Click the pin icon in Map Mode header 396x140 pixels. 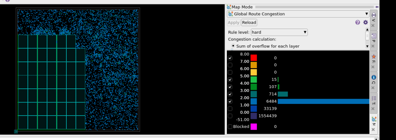(x=377, y=7)
